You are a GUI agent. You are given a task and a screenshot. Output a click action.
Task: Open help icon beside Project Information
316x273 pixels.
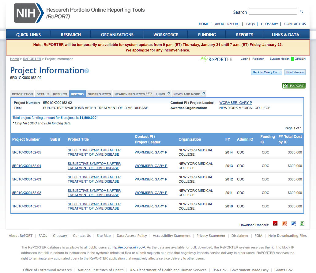[x=87, y=71]
